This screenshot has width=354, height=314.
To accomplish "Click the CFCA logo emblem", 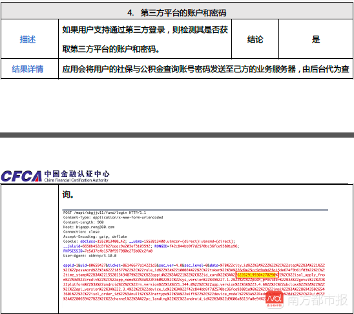I will [21, 176].
